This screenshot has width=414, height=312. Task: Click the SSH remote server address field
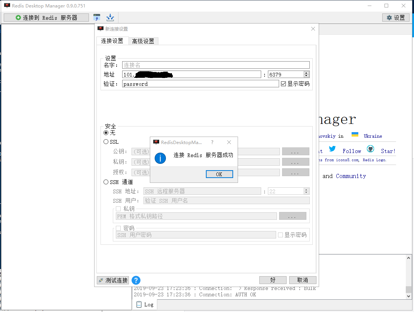[202, 191]
